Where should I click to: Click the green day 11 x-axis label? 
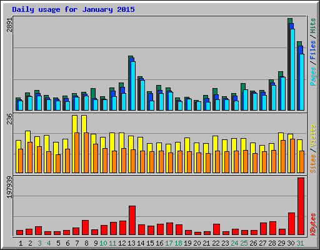[112, 243]
